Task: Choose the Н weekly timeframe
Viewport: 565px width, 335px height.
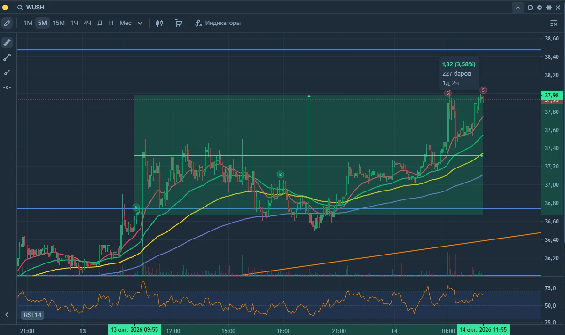Action: click(111, 23)
